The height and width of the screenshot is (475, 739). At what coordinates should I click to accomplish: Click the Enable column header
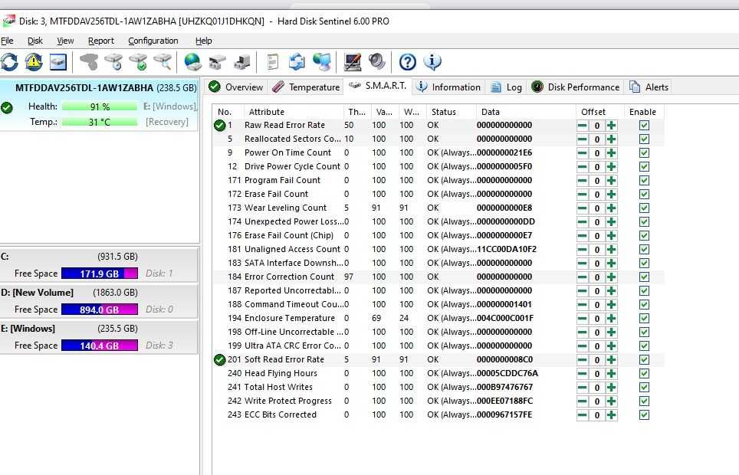tap(642, 112)
